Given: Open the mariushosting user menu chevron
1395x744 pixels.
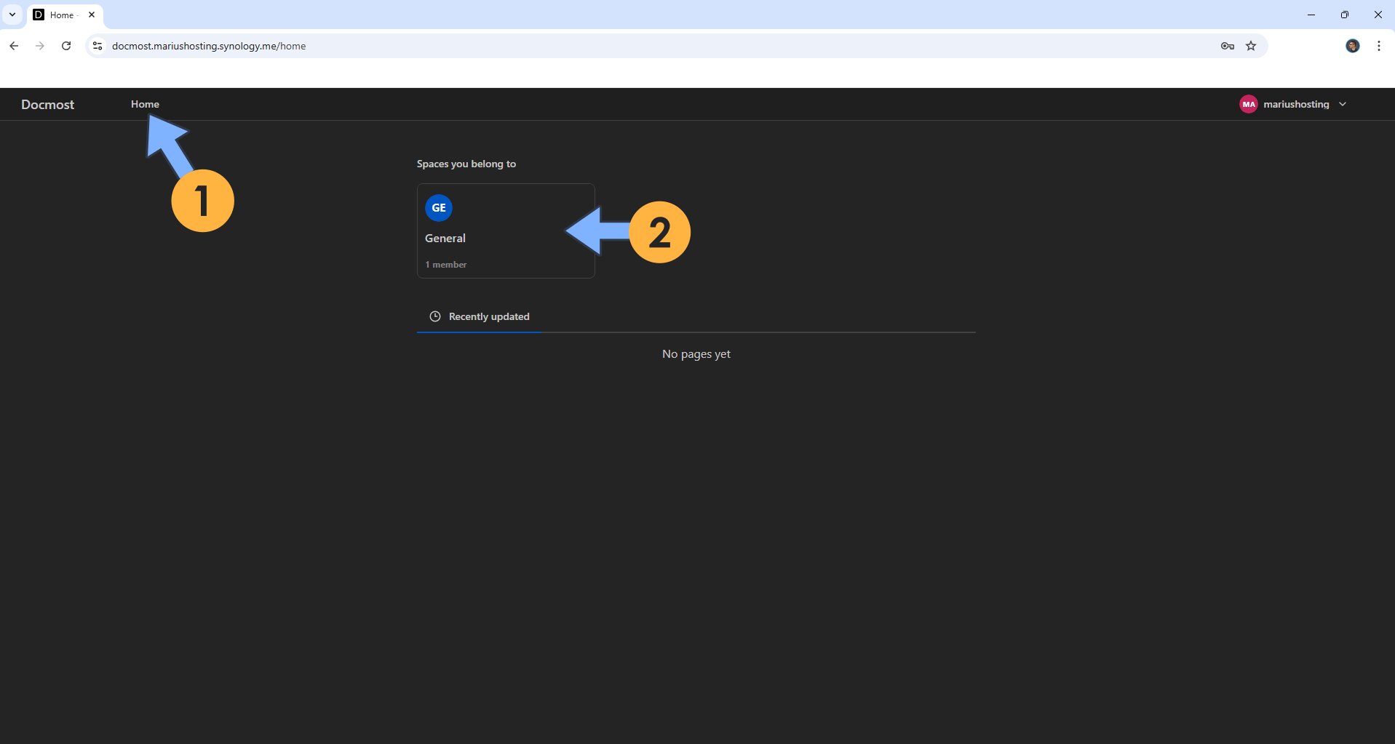Looking at the screenshot, I should coord(1343,104).
